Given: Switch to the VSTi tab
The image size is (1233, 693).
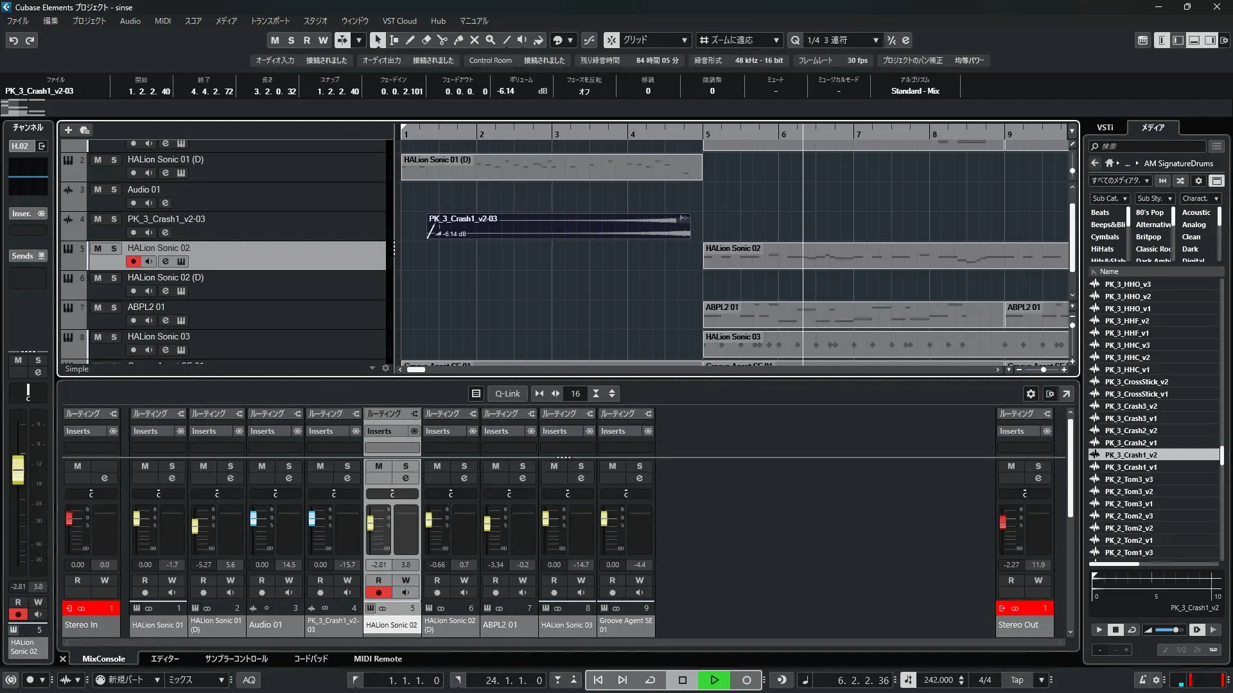Looking at the screenshot, I should pos(1105,127).
